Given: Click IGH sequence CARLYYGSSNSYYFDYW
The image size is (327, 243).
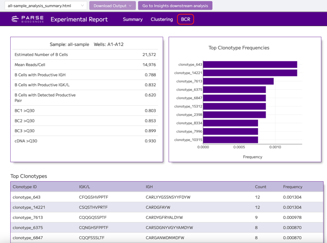Looking at the screenshot, I should coord(168,197).
